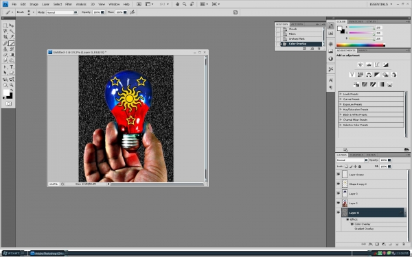This screenshot has width=412, height=257.
Task: Select the Fibers history state
Action: point(302,34)
